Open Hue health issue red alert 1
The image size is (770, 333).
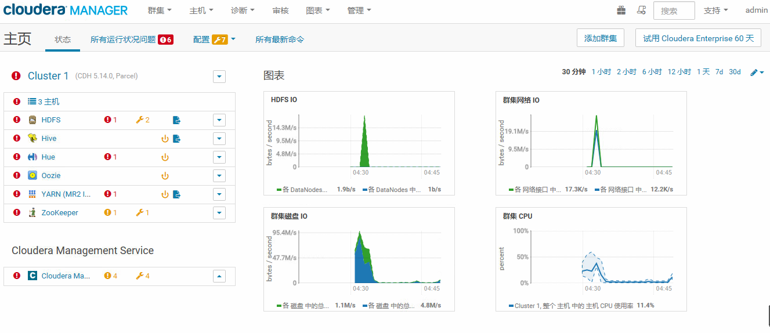110,157
